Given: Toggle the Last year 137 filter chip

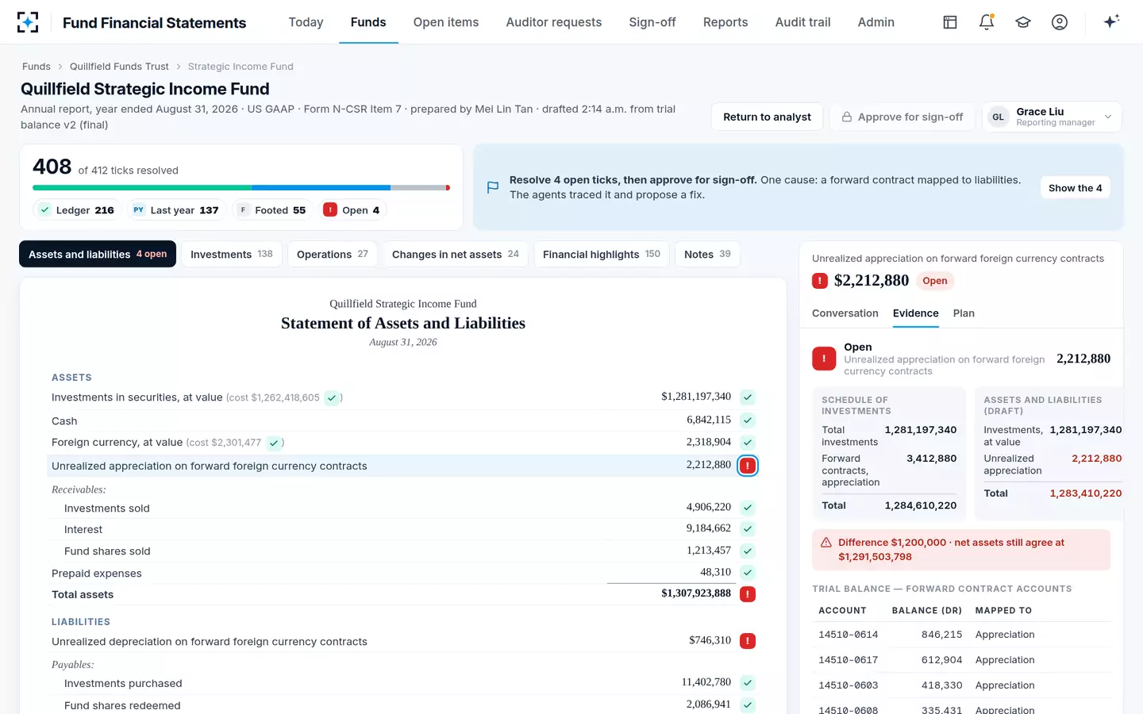Looking at the screenshot, I should tap(175, 210).
